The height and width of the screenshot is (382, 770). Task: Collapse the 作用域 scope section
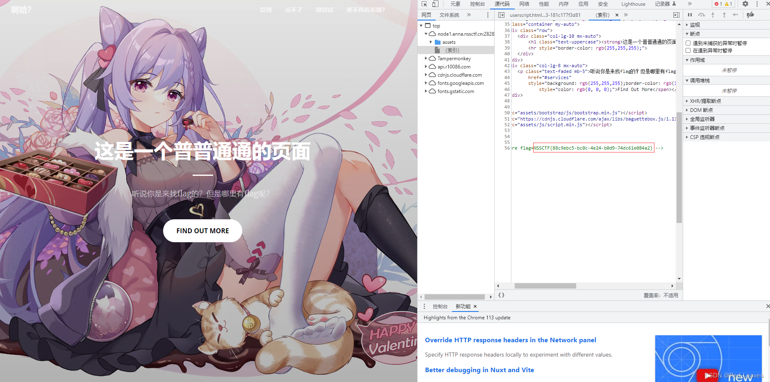pos(727,60)
